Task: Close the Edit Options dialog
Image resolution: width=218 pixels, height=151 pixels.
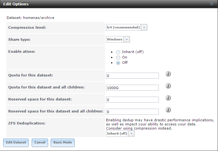Action: (211, 4)
